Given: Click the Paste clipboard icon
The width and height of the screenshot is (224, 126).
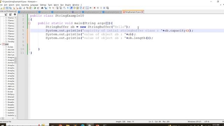Looking at the screenshot, I should (x=30, y=8).
